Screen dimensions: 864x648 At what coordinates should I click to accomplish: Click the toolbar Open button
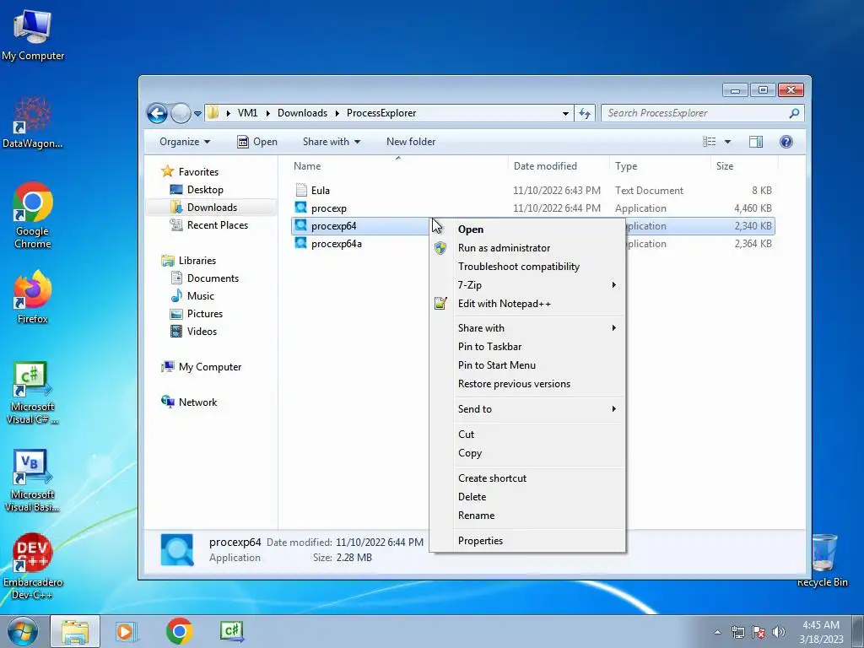click(257, 142)
